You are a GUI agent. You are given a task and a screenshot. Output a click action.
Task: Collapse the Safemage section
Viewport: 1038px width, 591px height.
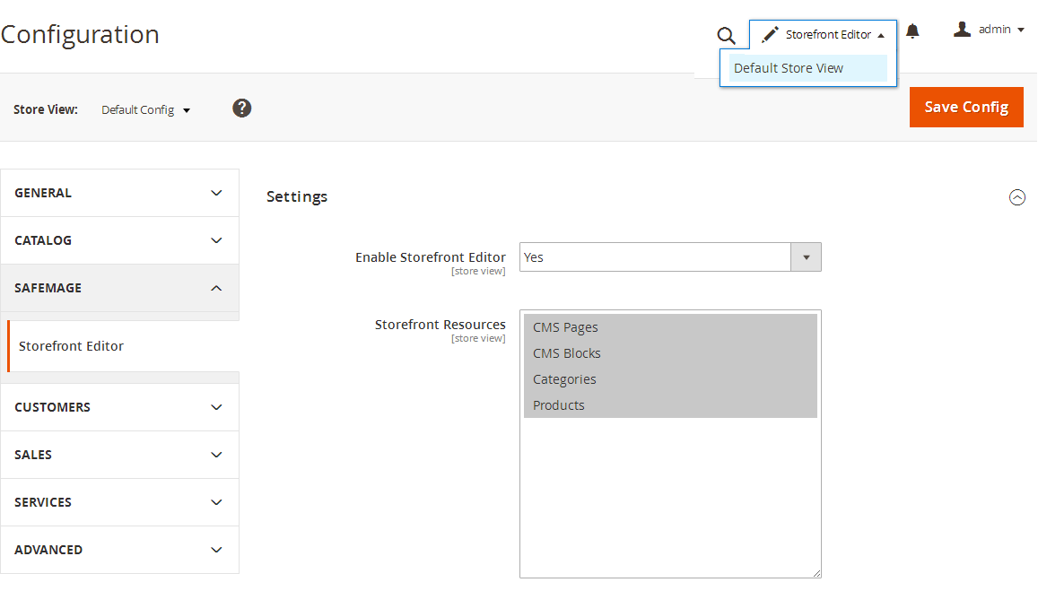(119, 288)
